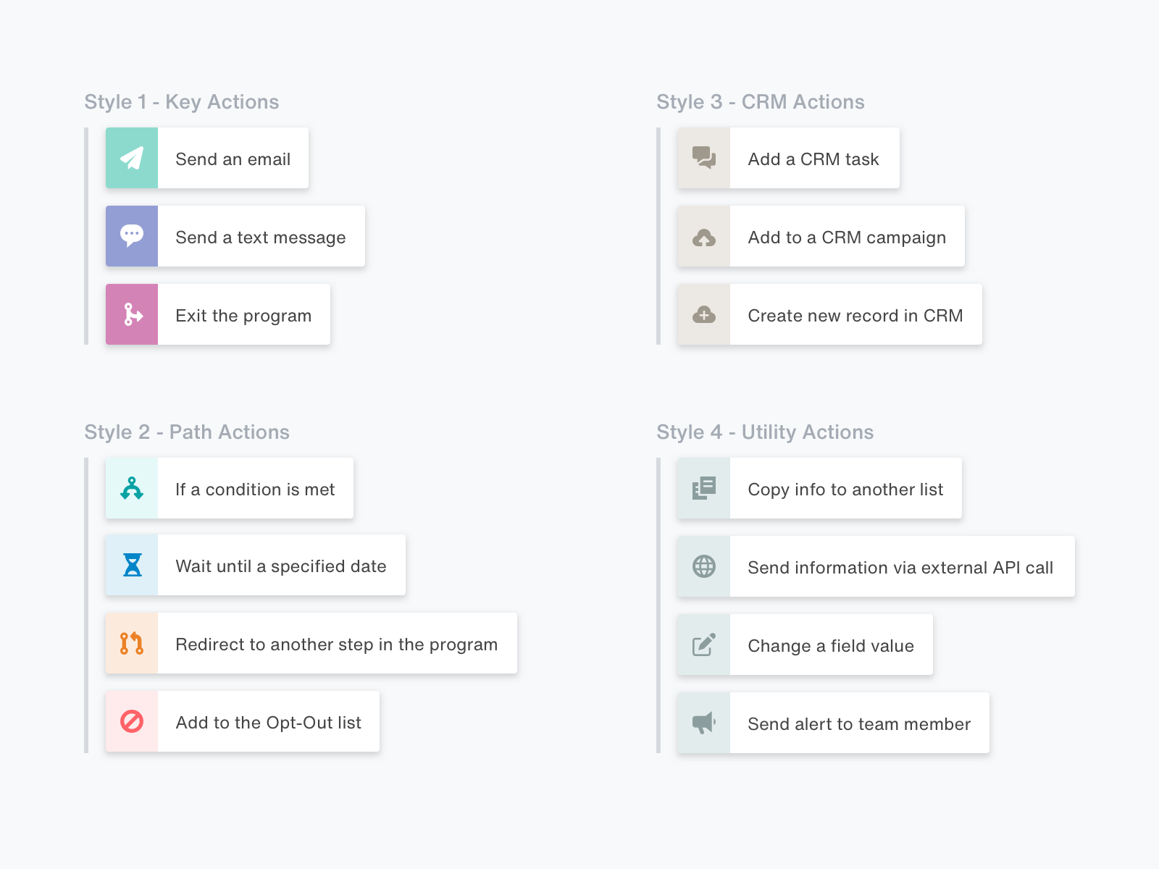
Task: Click the pencil edit field icon
Action: [x=703, y=645]
